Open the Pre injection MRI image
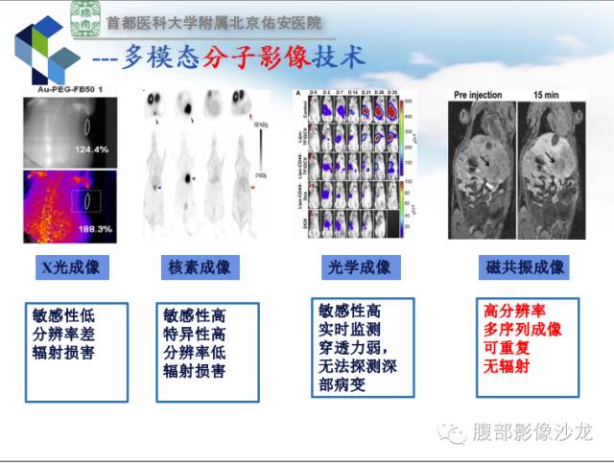Image resolution: width=614 pixels, height=463 pixels. [482, 171]
